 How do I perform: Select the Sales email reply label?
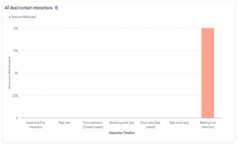tap(179, 123)
